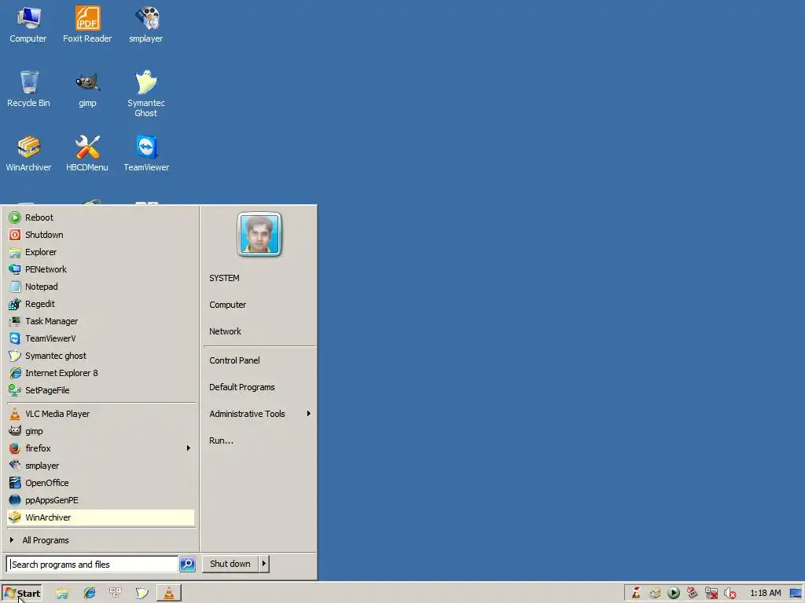Select the Recycle Bin desktop icon

[28, 89]
